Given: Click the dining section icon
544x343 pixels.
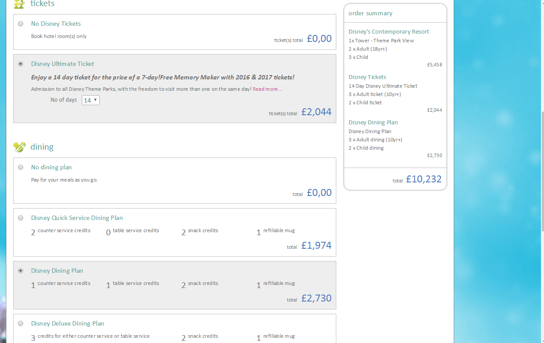Looking at the screenshot, I should [19, 147].
